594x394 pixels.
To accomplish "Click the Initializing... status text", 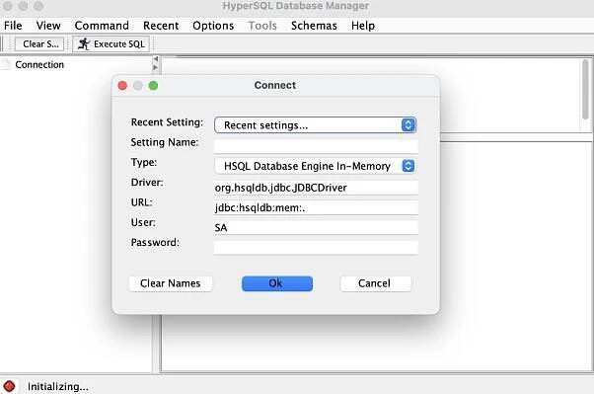I will [x=58, y=386].
